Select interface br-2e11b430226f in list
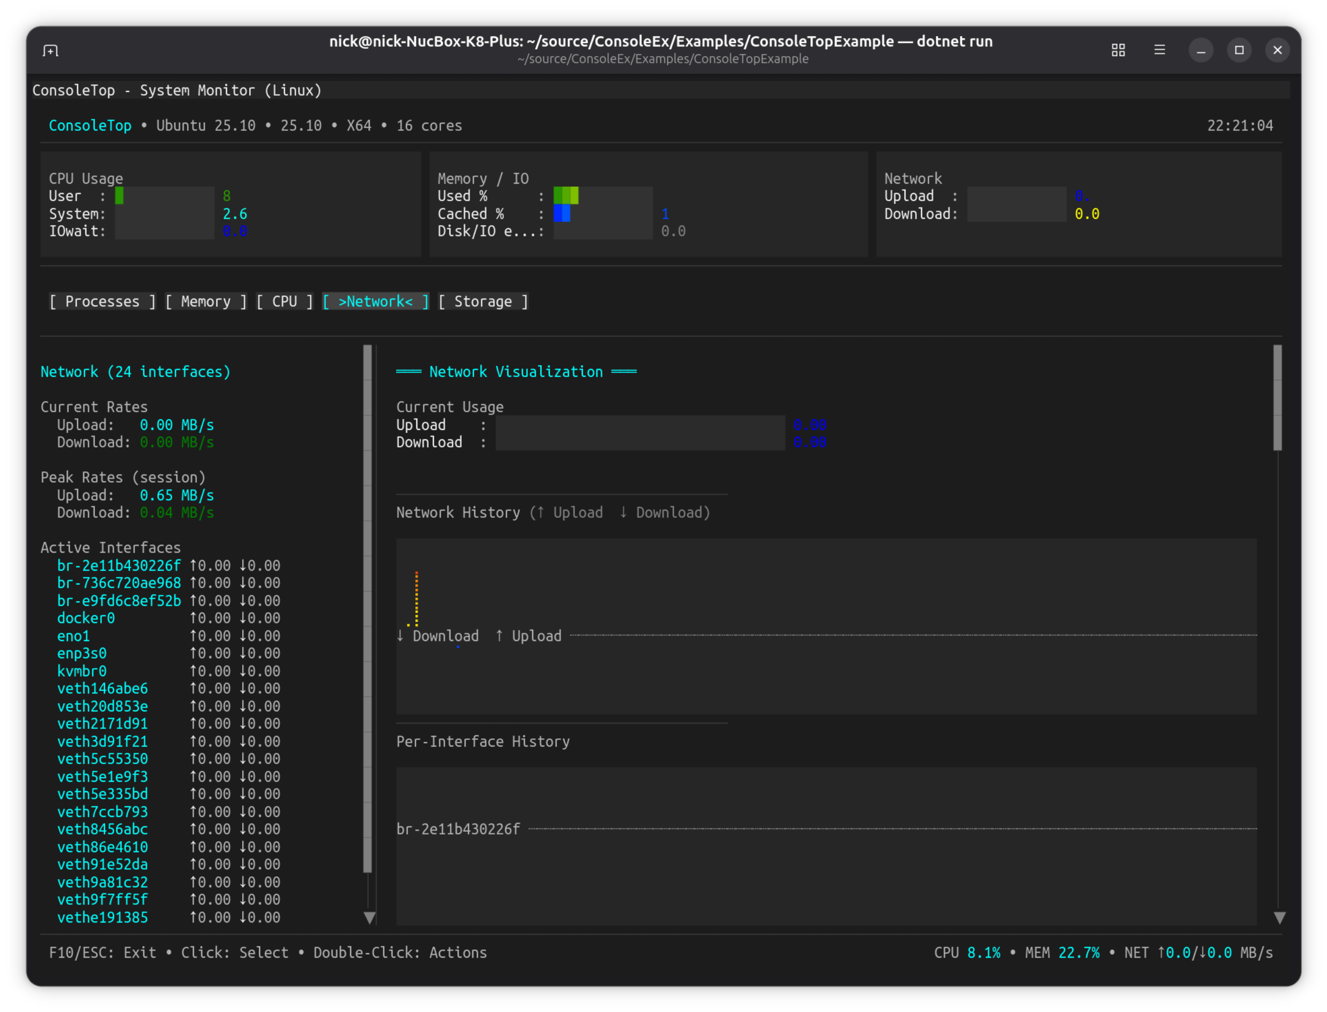The width and height of the screenshot is (1327, 1012). 118,565
